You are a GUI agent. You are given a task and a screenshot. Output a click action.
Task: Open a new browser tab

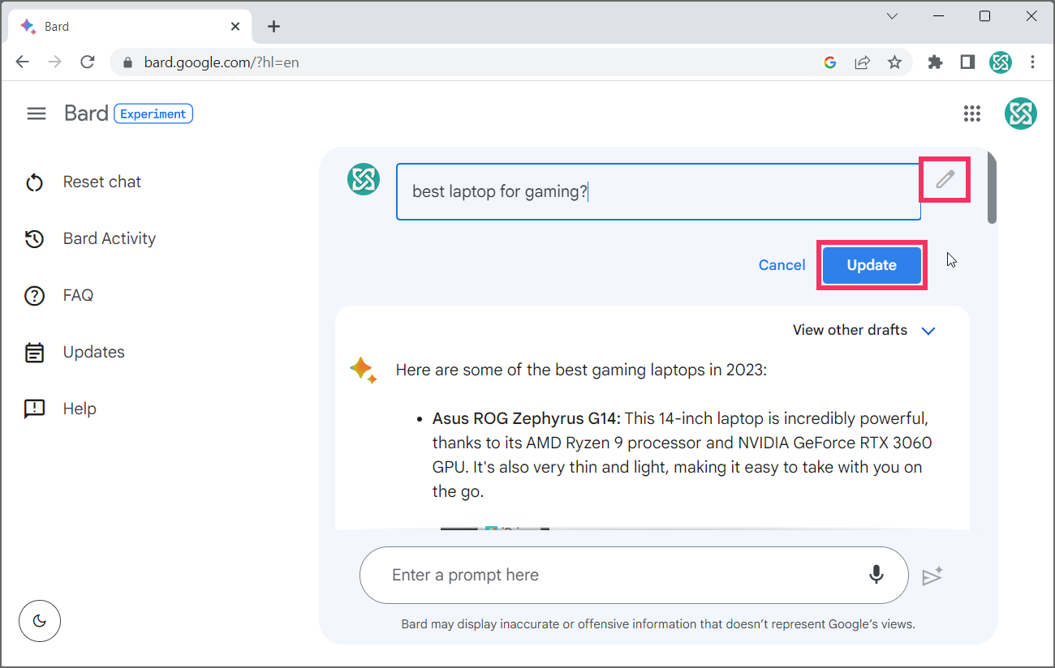273,26
